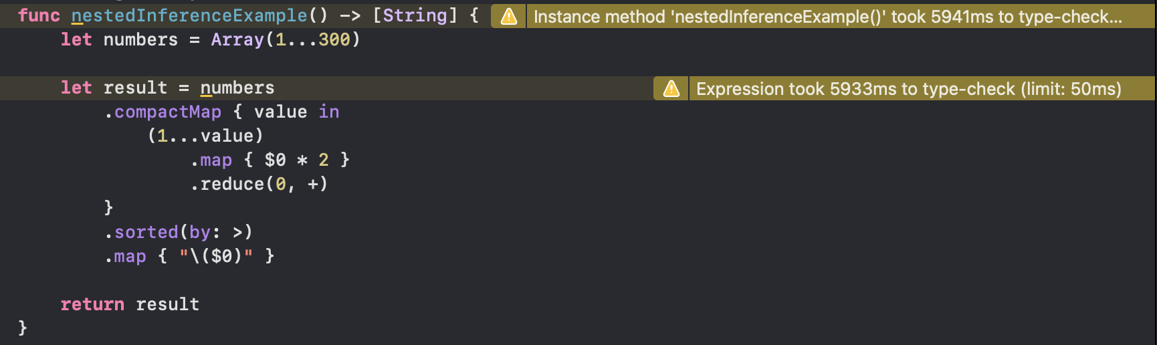1157x345 pixels.
Task: Click the underlined 'numbers' identifier after result =
Action: 237,88
